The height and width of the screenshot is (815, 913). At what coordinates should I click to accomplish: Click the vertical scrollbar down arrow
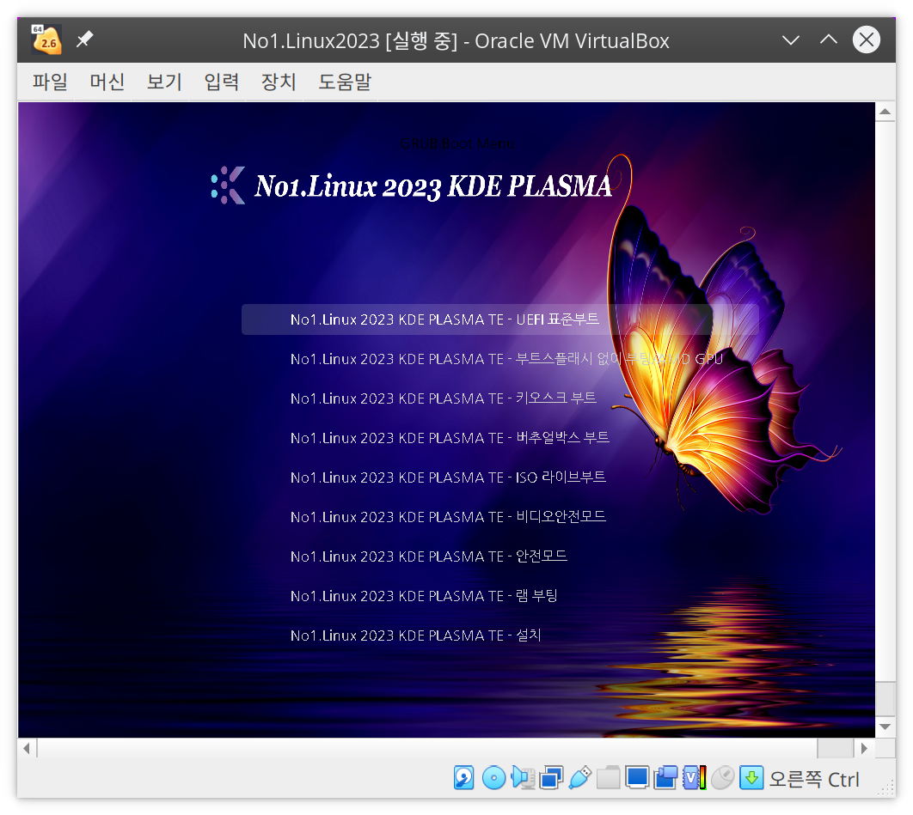click(885, 727)
